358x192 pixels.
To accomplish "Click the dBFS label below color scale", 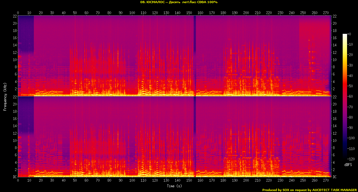I will [x=348, y=165].
